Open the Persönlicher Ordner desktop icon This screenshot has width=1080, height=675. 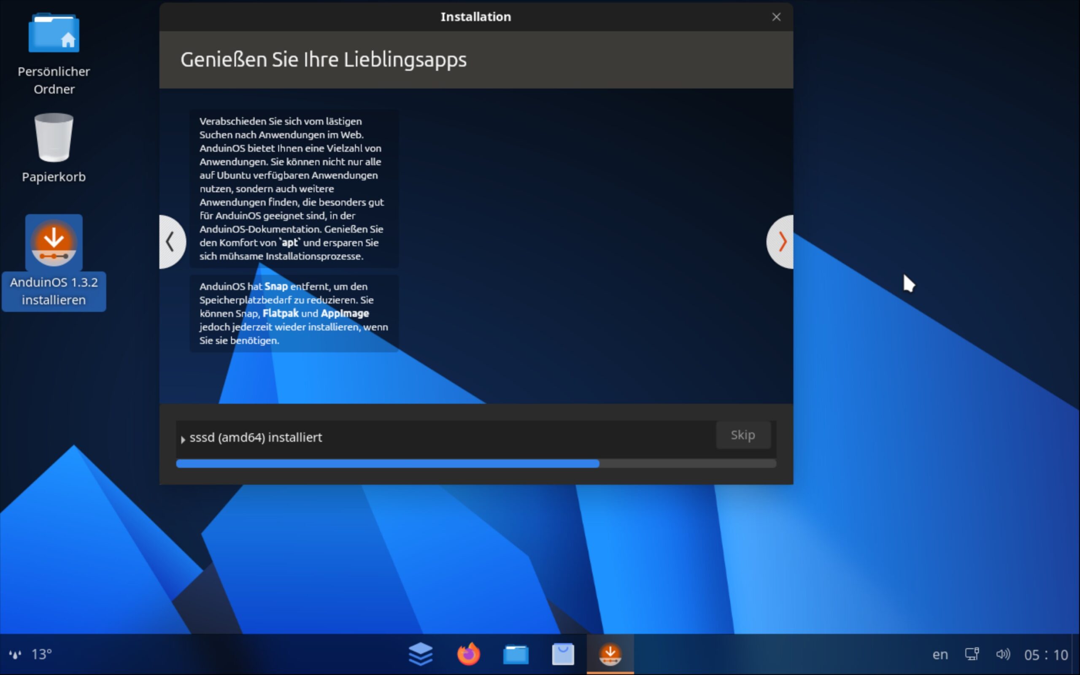click(54, 54)
